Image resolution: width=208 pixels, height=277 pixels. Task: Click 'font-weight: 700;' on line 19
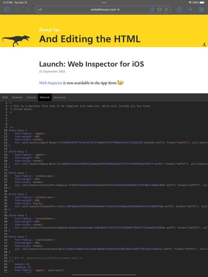[x=27, y=158]
